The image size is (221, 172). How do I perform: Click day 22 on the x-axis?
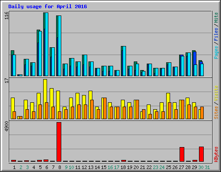point(149,167)
